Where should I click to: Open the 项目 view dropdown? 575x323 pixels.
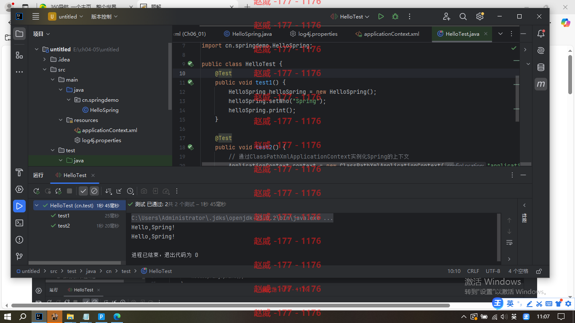tap(42, 34)
